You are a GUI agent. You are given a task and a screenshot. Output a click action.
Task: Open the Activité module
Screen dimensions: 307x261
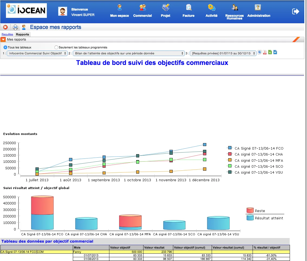[211, 11]
